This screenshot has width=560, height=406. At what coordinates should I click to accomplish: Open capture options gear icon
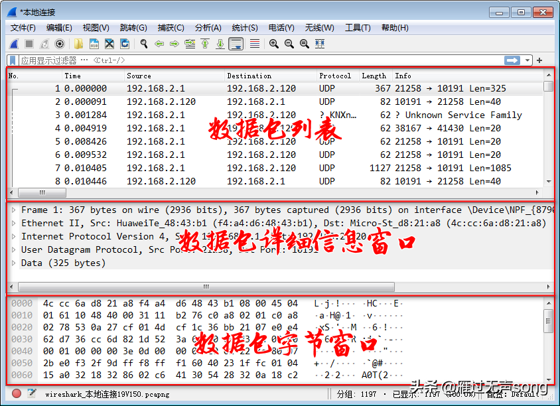[60, 44]
